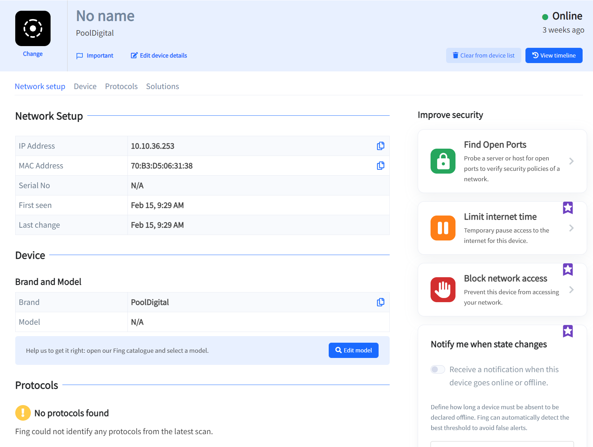The width and height of the screenshot is (593, 447).
Task: Click the Limit internet time heading
Action: (500, 217)
